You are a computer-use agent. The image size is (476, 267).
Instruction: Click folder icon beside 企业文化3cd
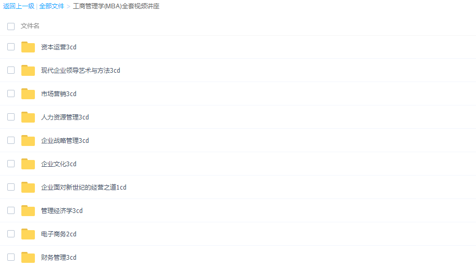(x=28, y=164)
